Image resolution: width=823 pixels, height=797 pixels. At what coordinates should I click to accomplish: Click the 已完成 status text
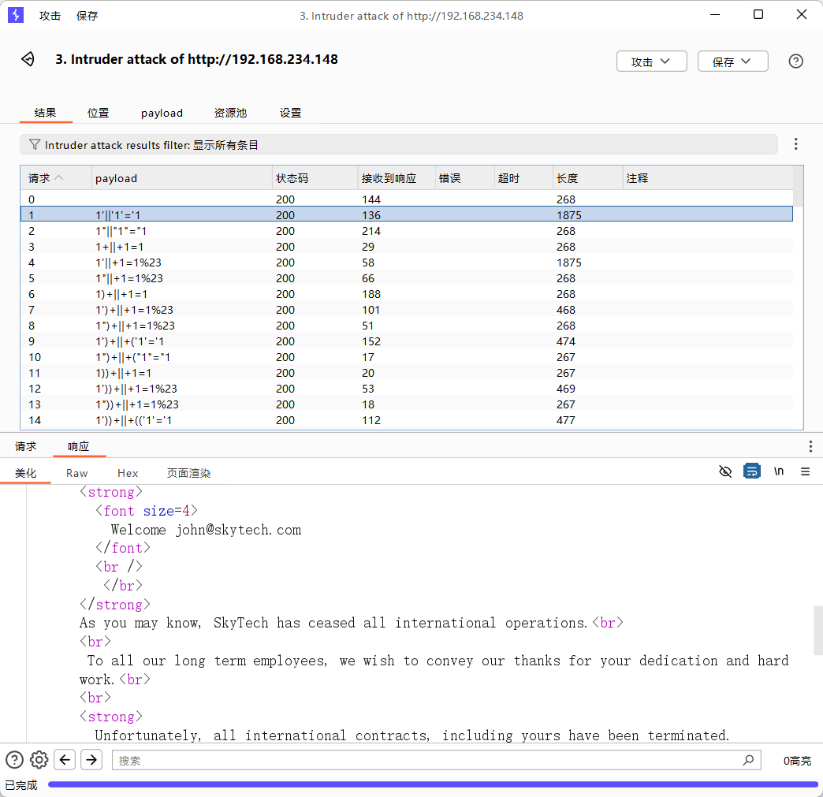21,784
